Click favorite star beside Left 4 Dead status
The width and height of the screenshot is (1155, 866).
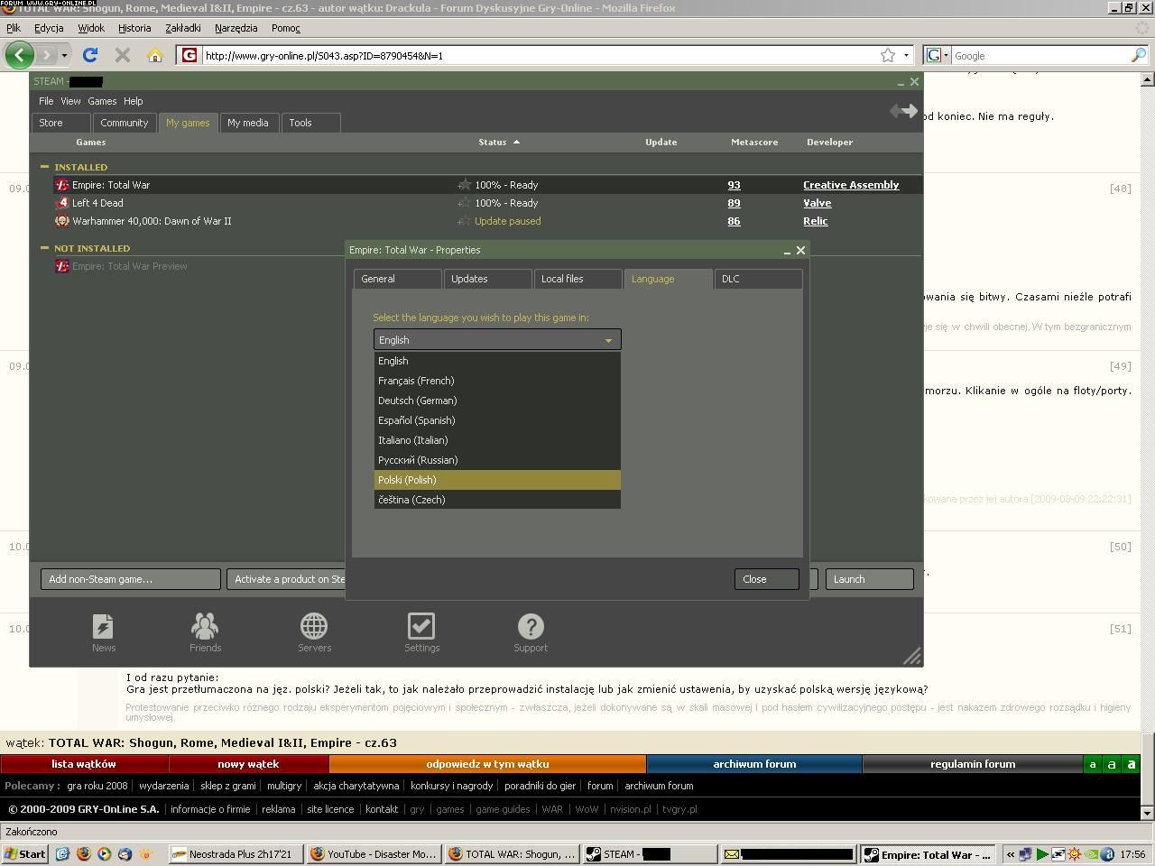click(465, 203)
